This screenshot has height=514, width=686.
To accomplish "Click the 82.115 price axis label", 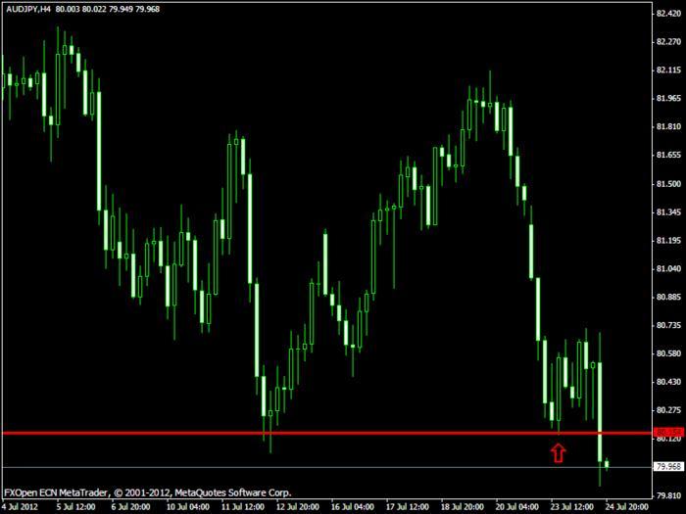I will tap(669, 70).
